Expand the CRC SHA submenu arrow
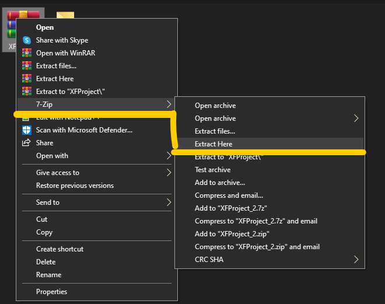 356,259
